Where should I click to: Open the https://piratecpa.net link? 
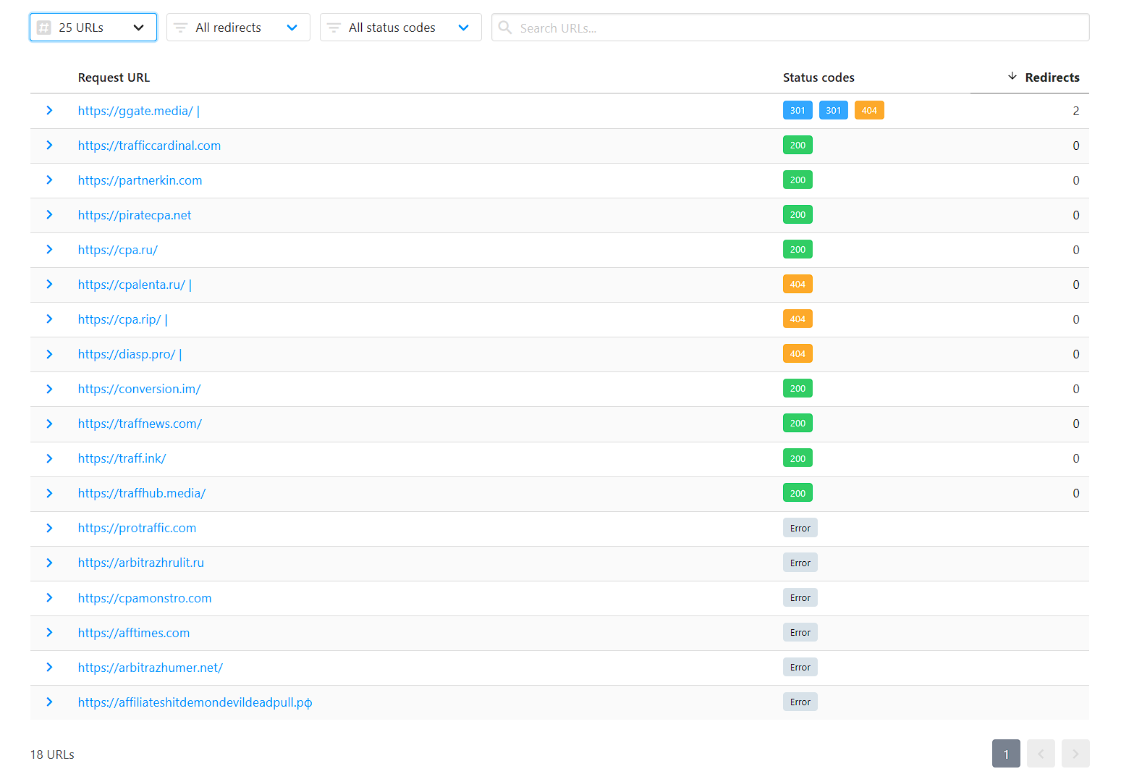pyautogui.click(x=135, y=215)
